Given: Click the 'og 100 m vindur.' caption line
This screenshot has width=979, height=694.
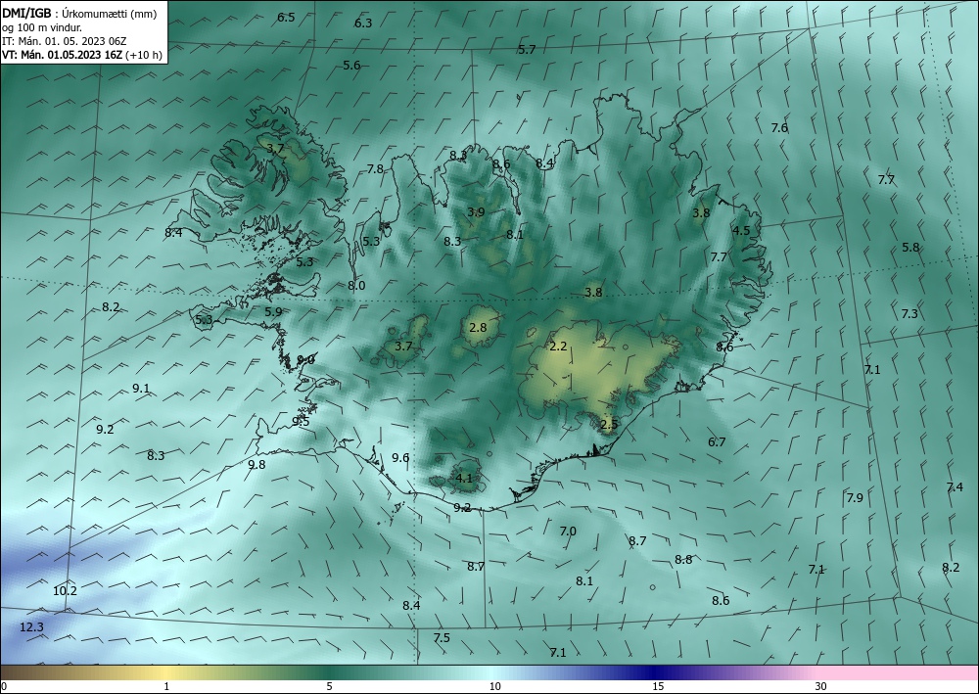Looking at the screenshot, I should coord(42,27).
